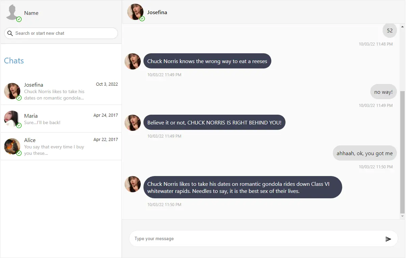The image size is (406, 258).
Task: Click the status badge on Alice's avatar
Action: (x=19, y=153)
